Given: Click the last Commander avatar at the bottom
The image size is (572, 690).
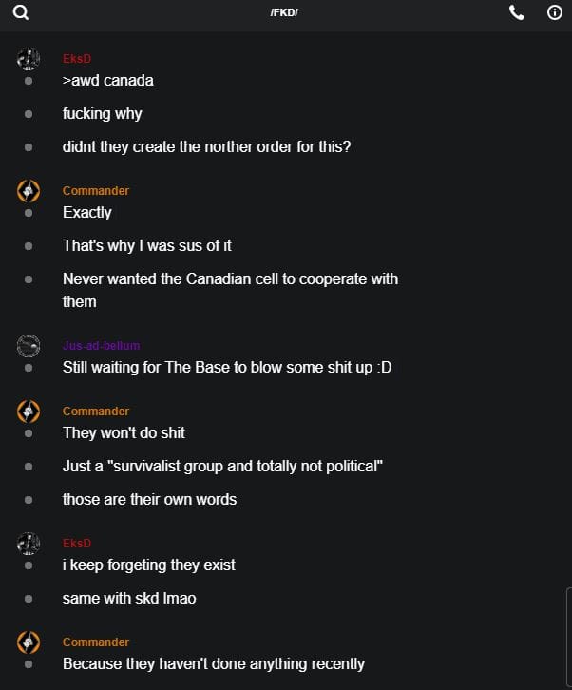Looking at the screenshot, I should tap(29, 642).
